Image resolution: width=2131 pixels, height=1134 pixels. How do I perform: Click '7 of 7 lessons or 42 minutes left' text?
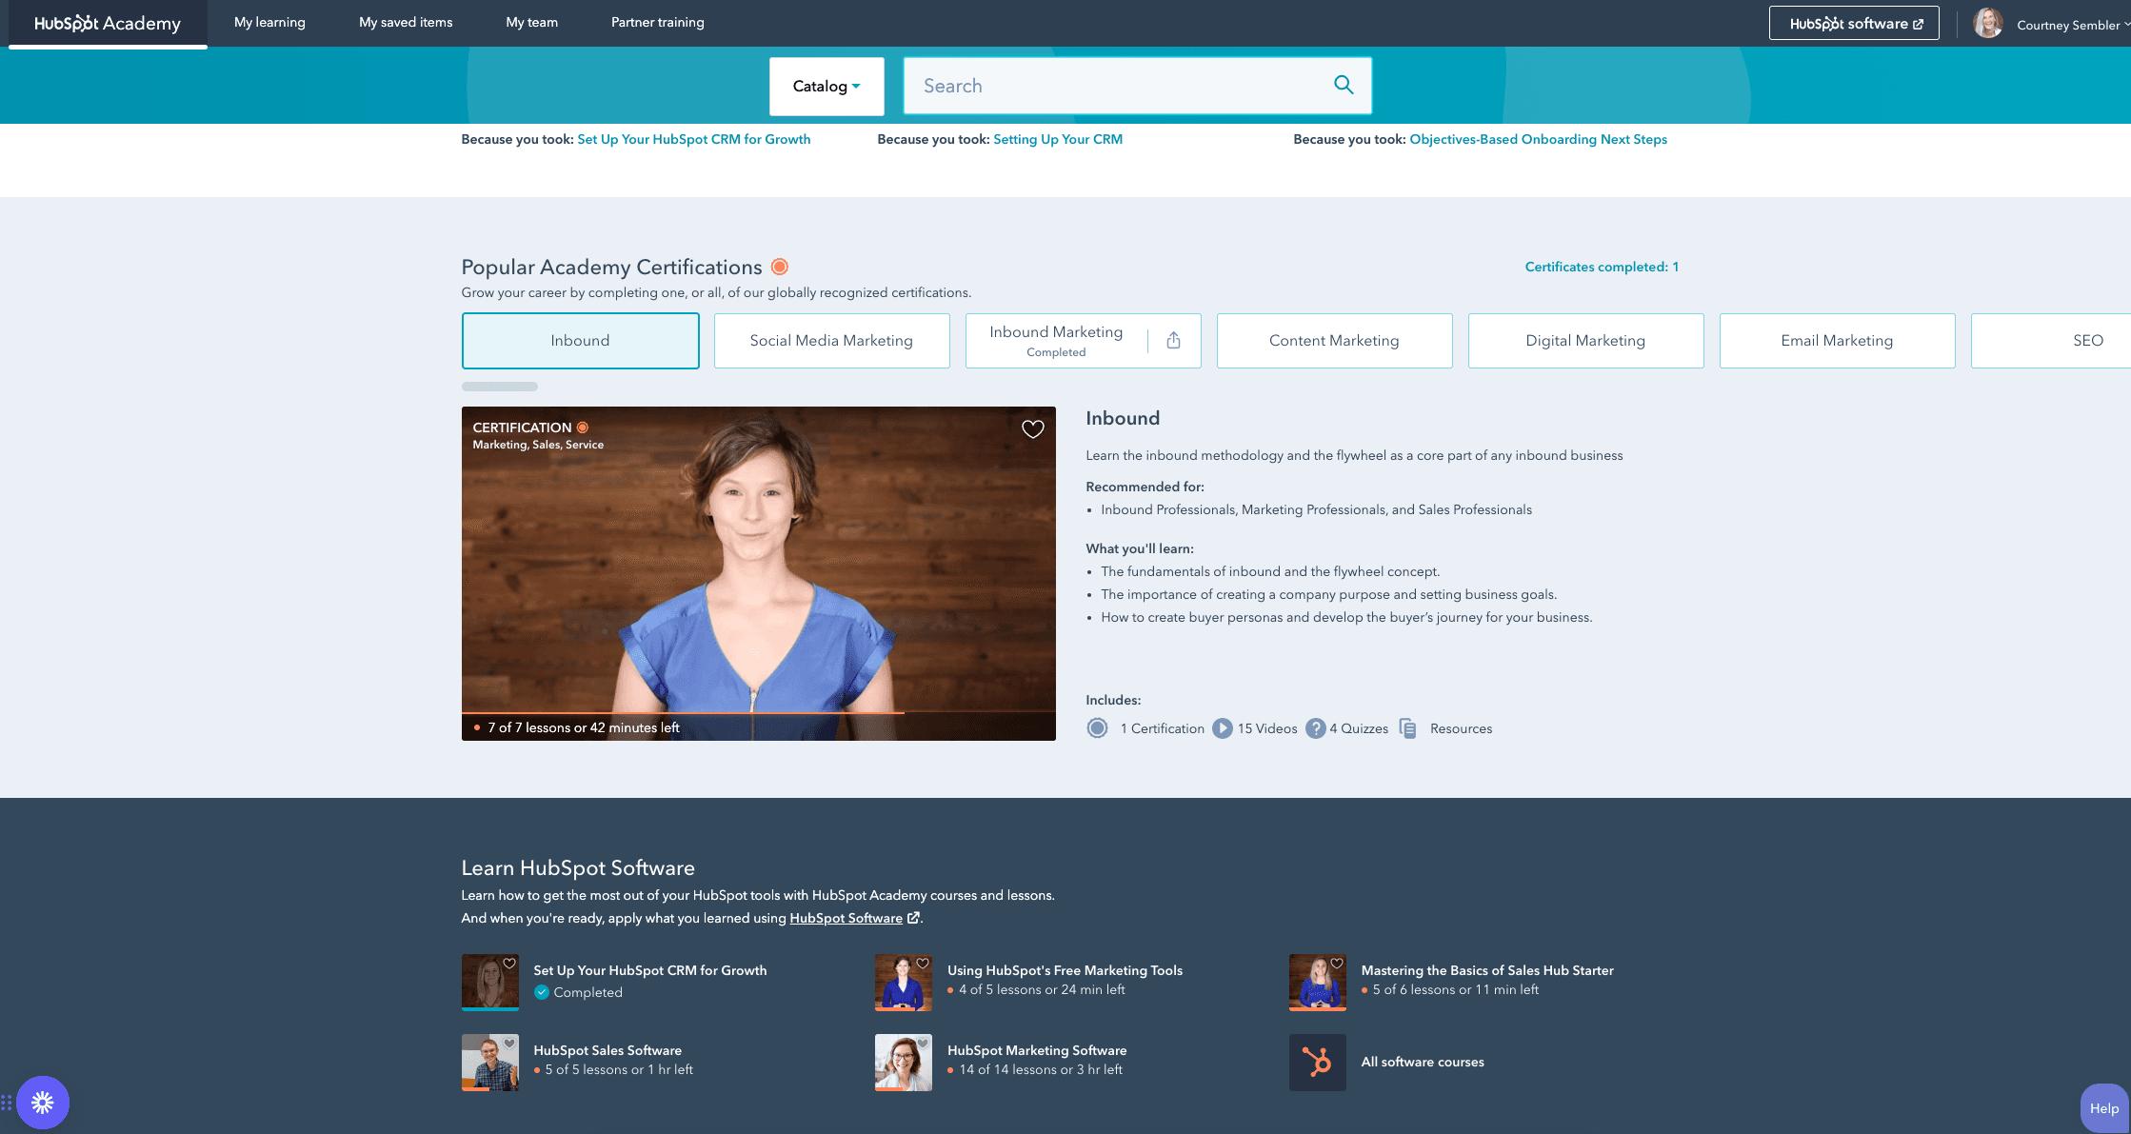coord(584,727)
